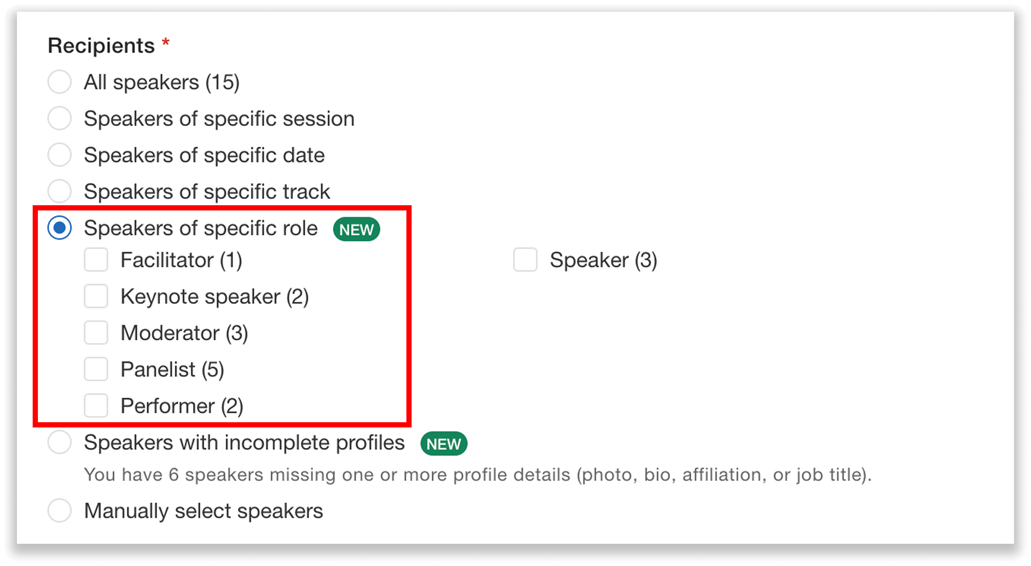Choose Speakers with incomplete profiles
Viewport: 1031px width, 566px height.
pos(59,442)
